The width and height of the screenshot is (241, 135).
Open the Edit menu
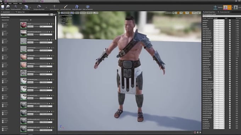pyautogui.click(x=6, y=4)
